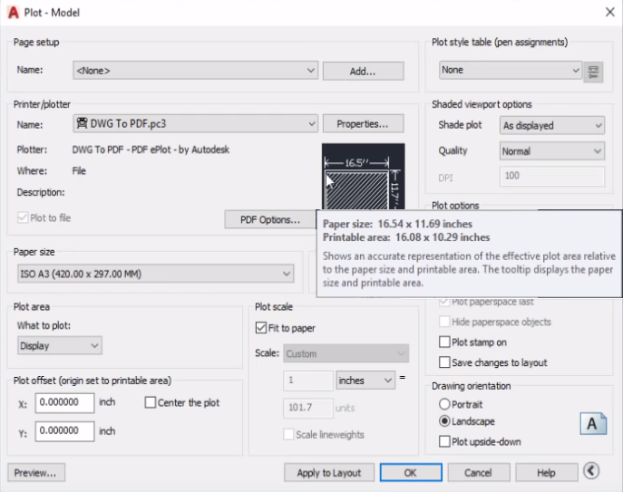The height and width of the screenshot is (492, 623).
Task: Open printer Properties... button
Action: 363,124
